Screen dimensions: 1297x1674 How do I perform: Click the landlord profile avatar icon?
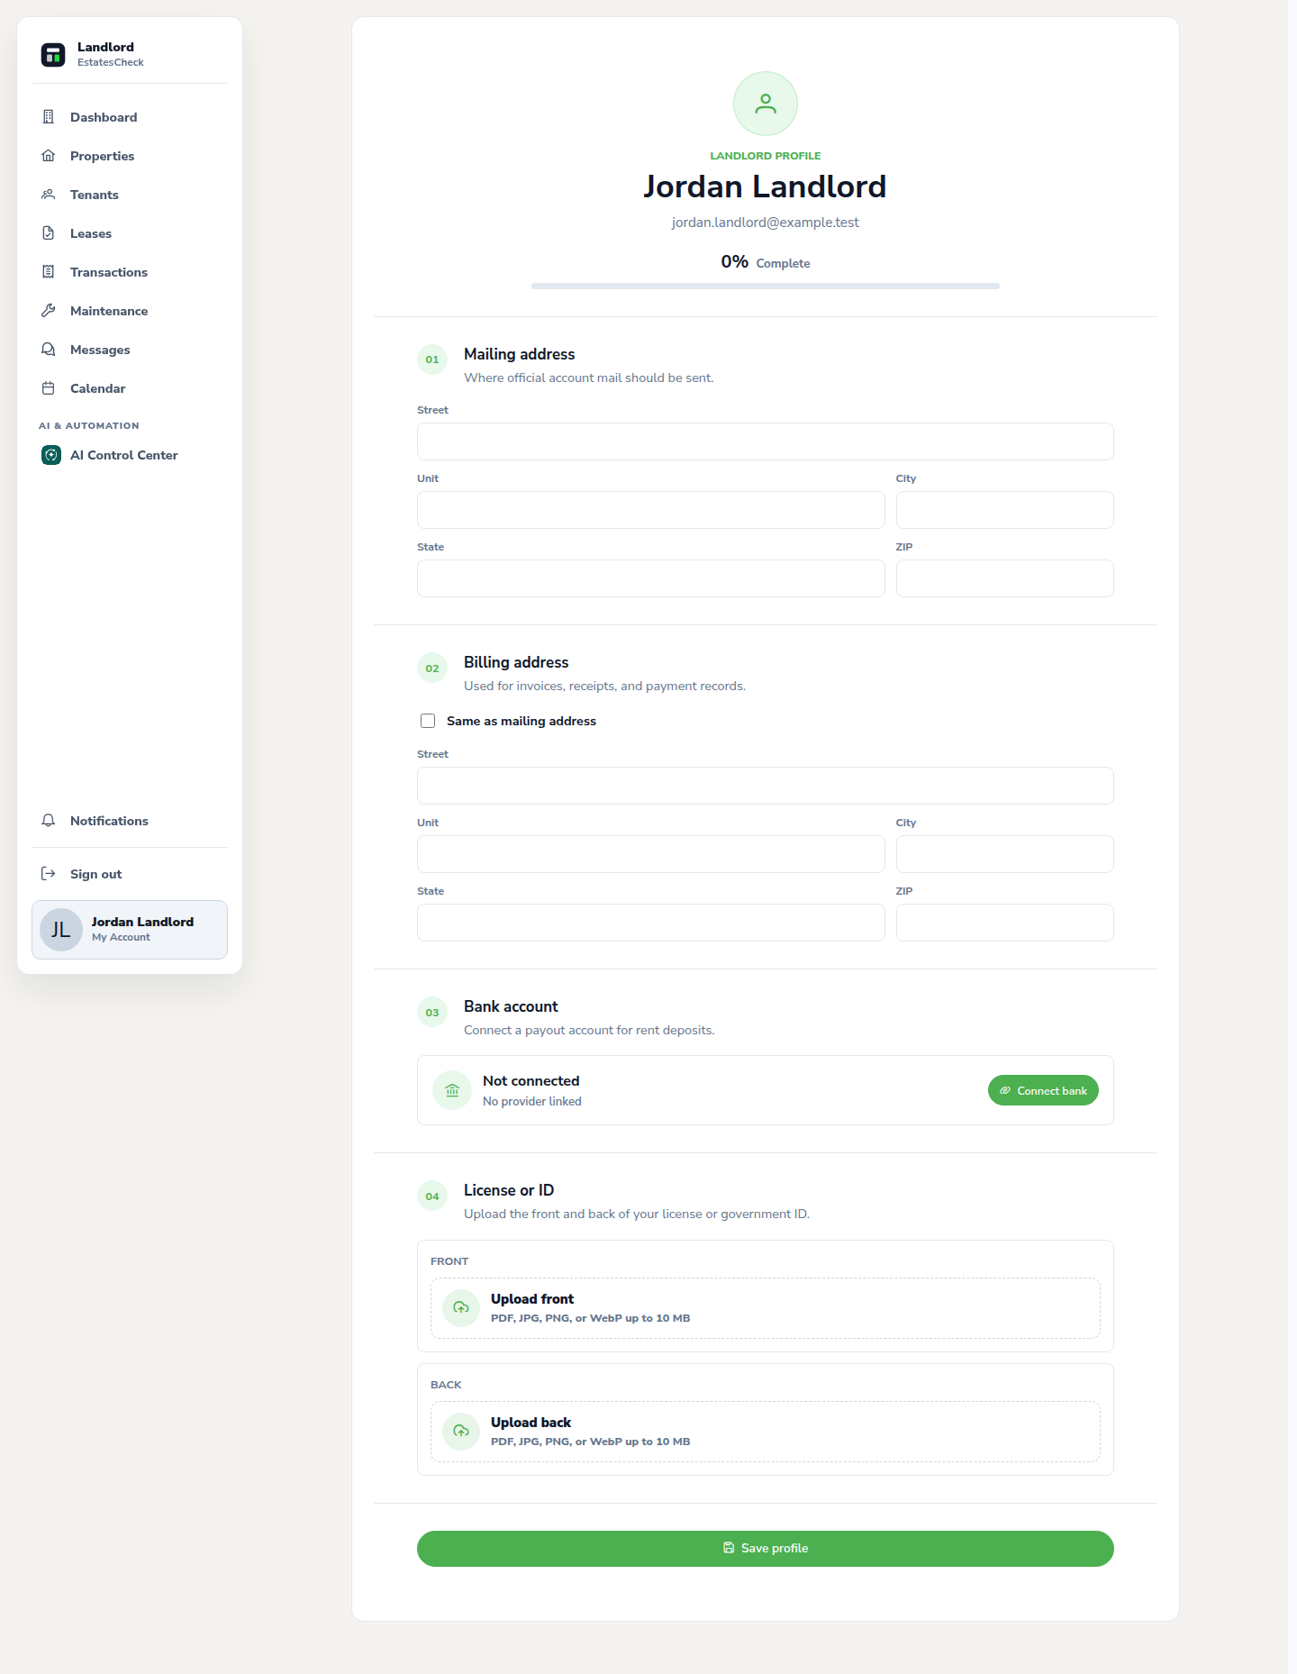(766, 104)
